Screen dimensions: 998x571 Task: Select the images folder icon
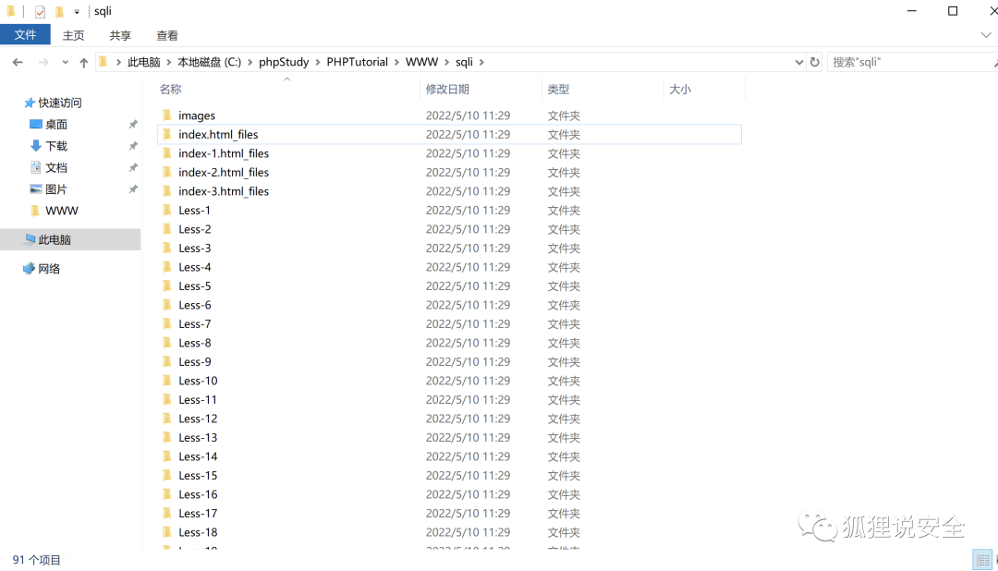point(166,115)
